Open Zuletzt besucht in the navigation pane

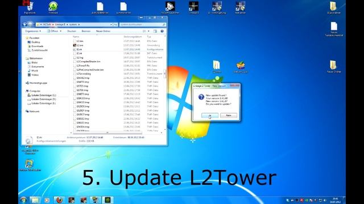(x=39, y=50)
